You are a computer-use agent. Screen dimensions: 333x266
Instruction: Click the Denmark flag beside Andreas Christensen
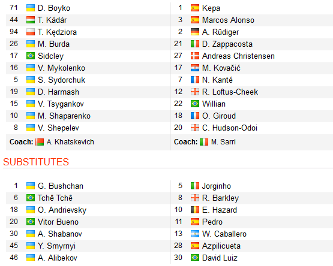click(x=195, y=56)
